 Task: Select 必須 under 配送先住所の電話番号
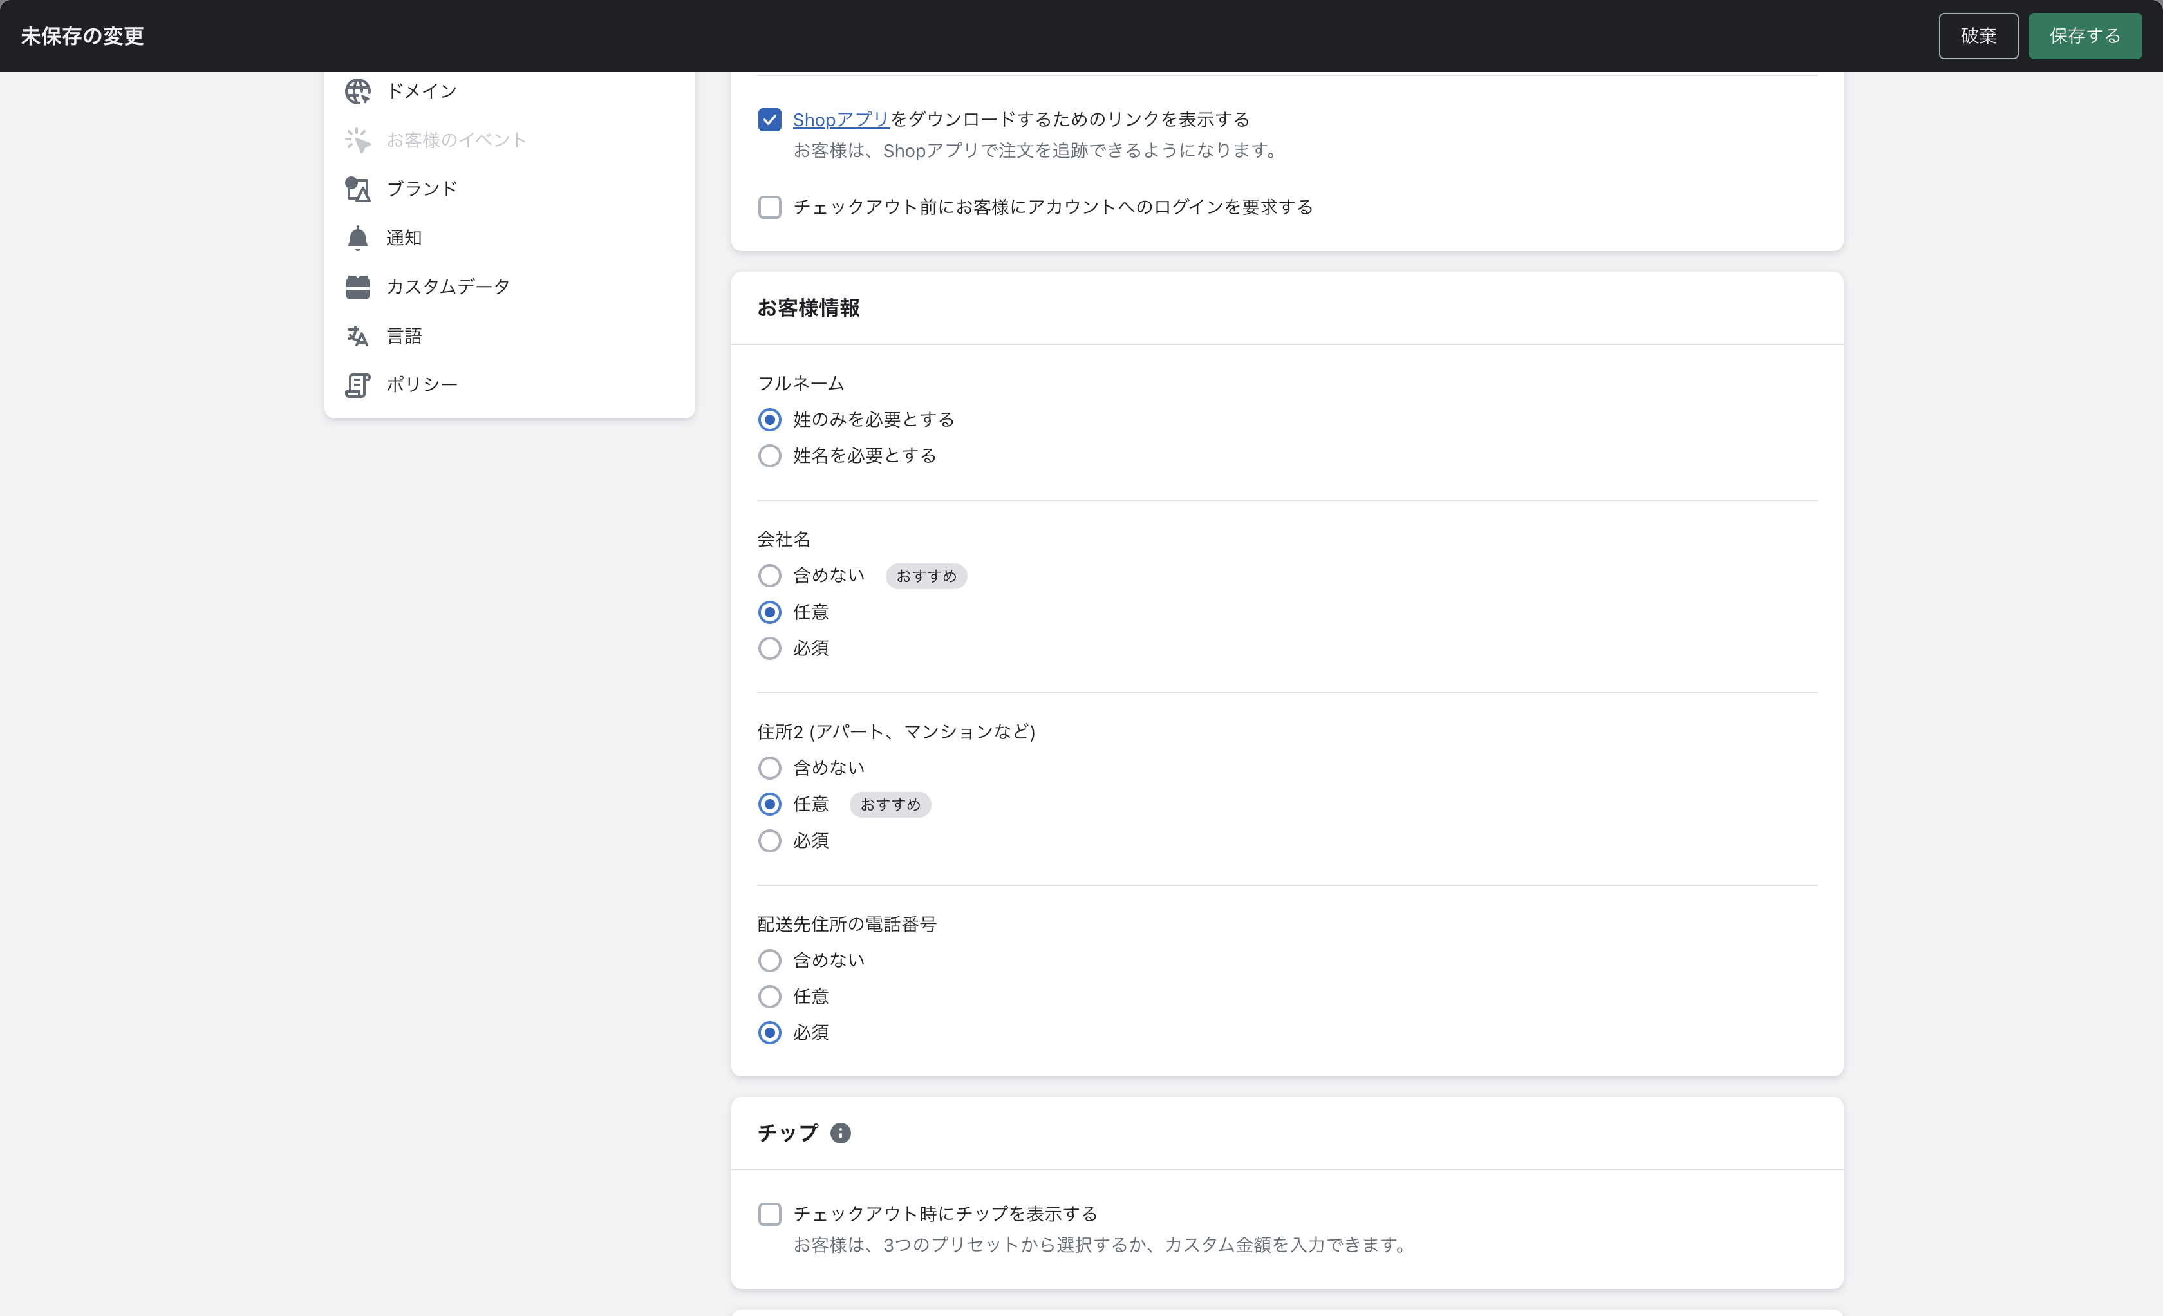tap(770, 1033)
